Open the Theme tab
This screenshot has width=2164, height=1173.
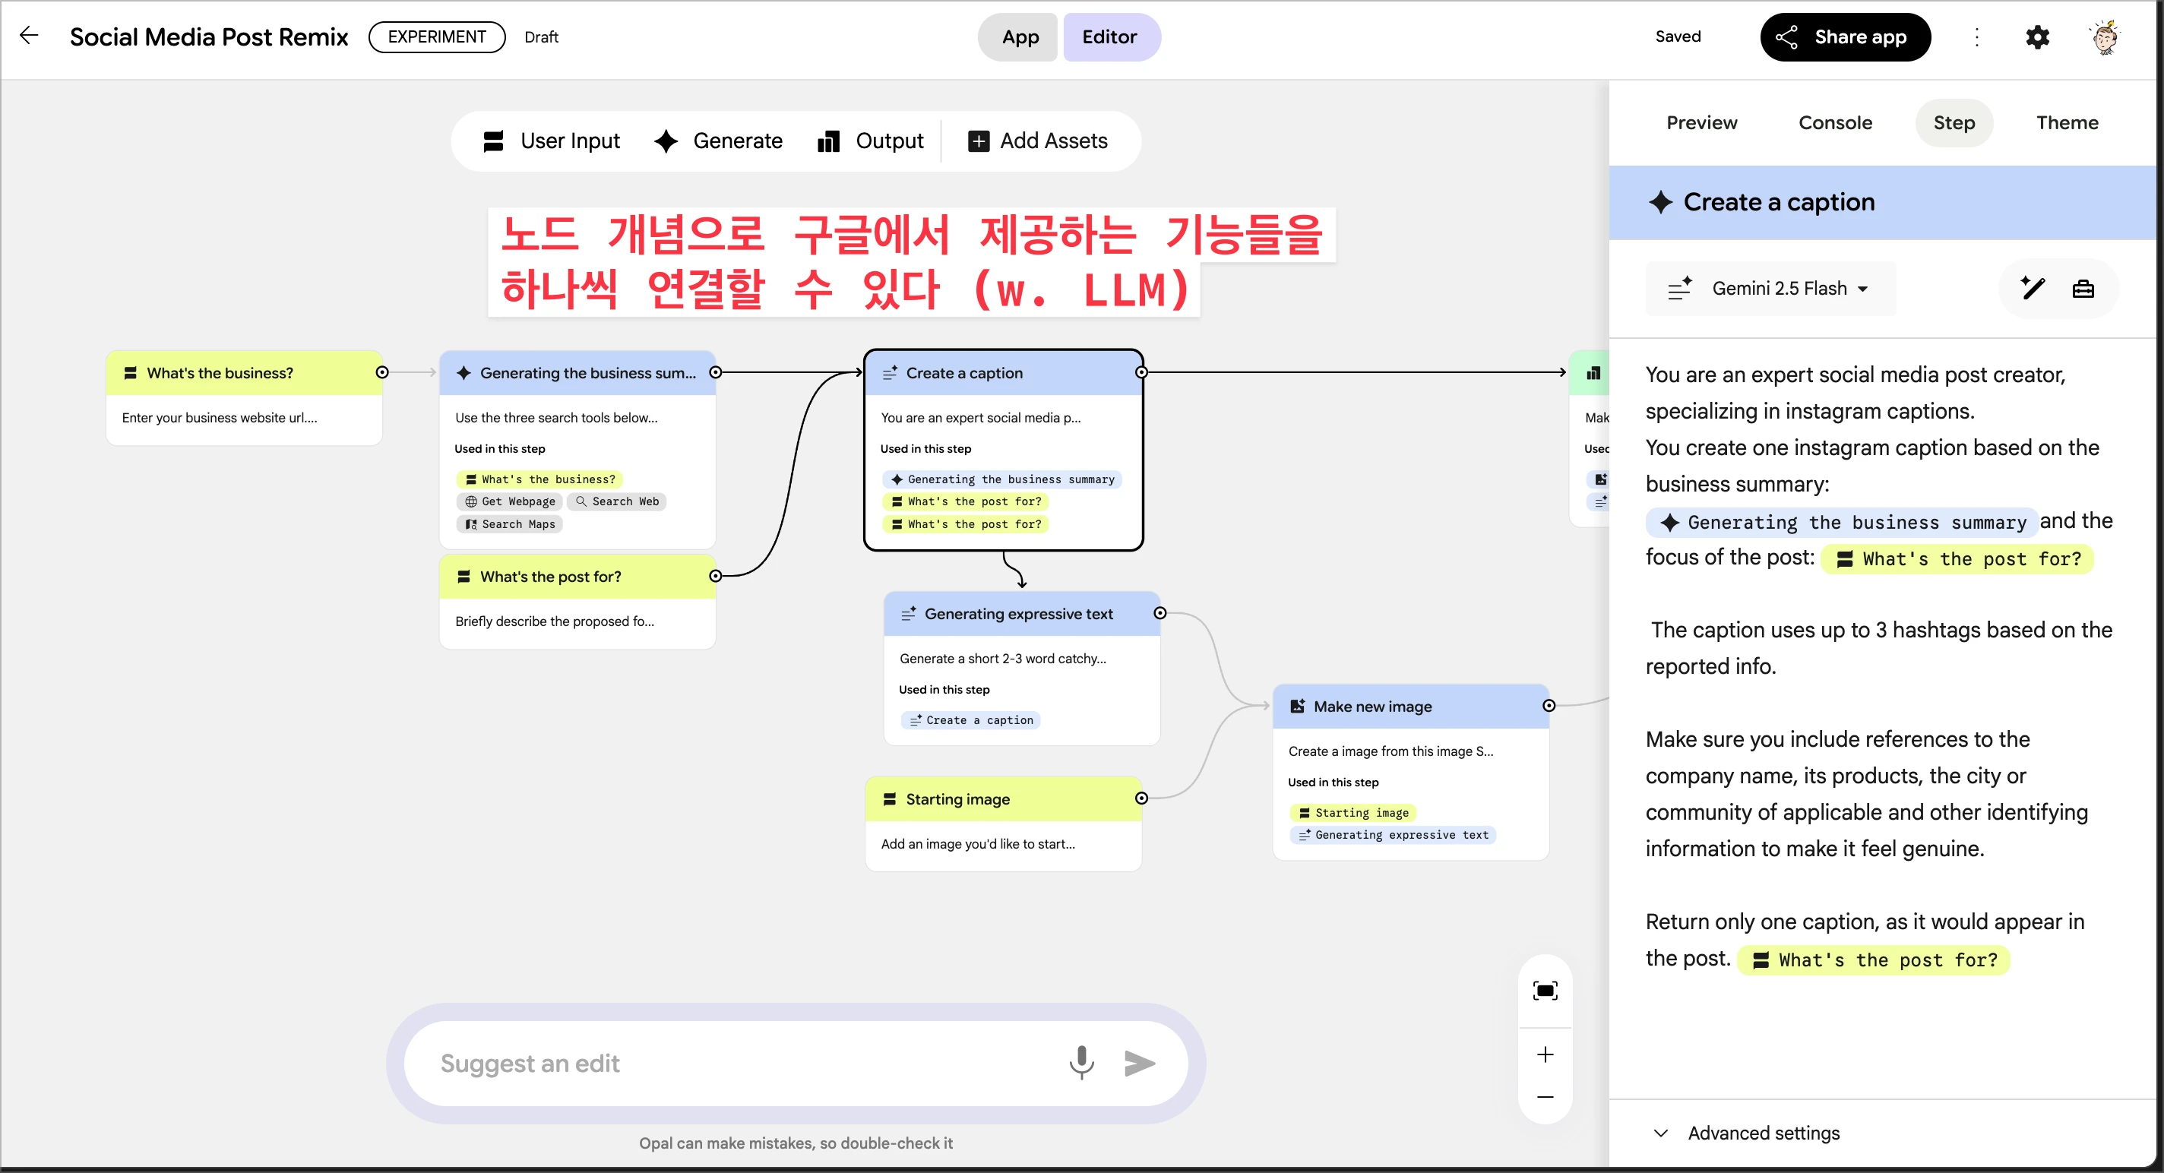point(2067,122)
